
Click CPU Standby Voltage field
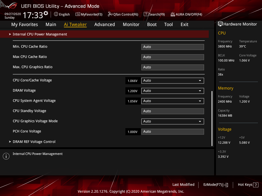pyautogui.click(x=173, y=111)
